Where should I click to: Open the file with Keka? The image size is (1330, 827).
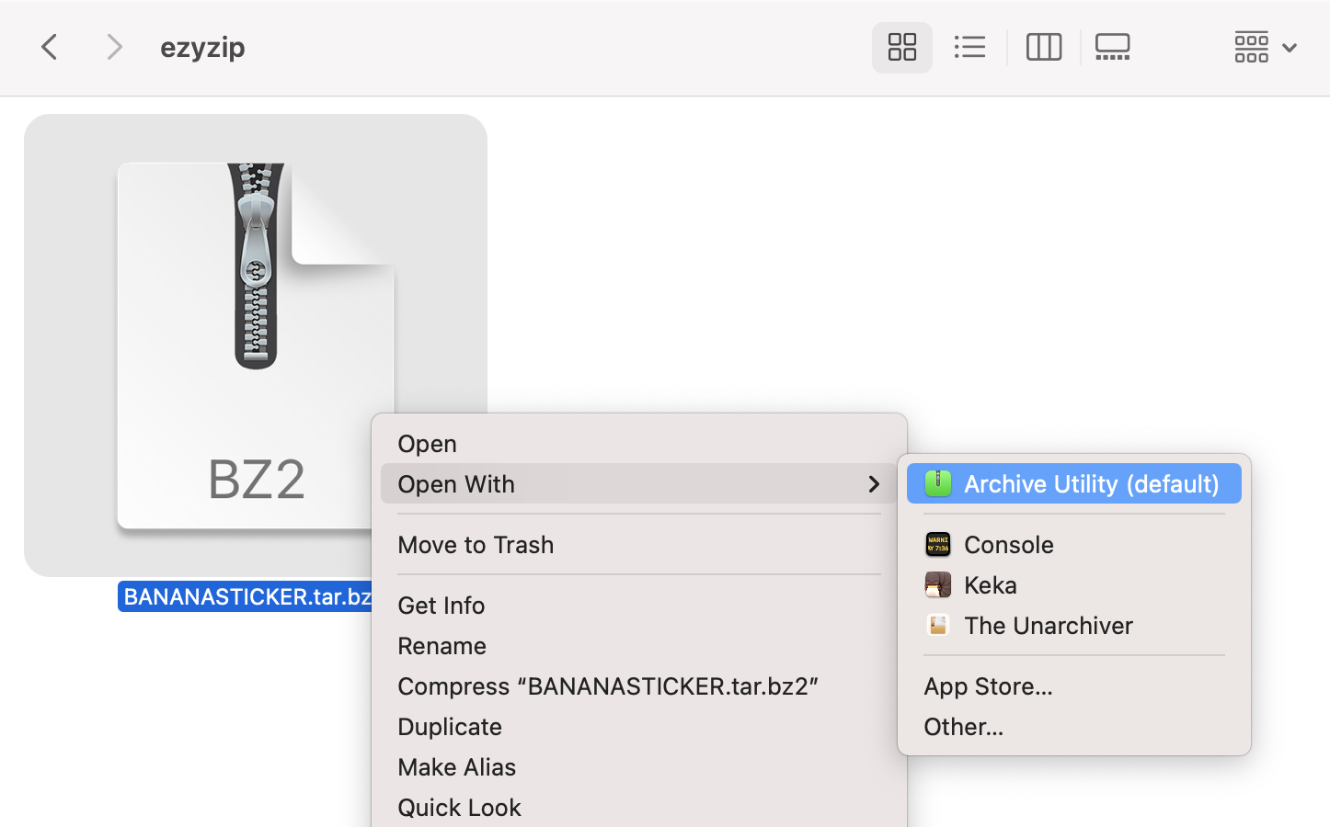pyautogui.click(x=990, y=584)
